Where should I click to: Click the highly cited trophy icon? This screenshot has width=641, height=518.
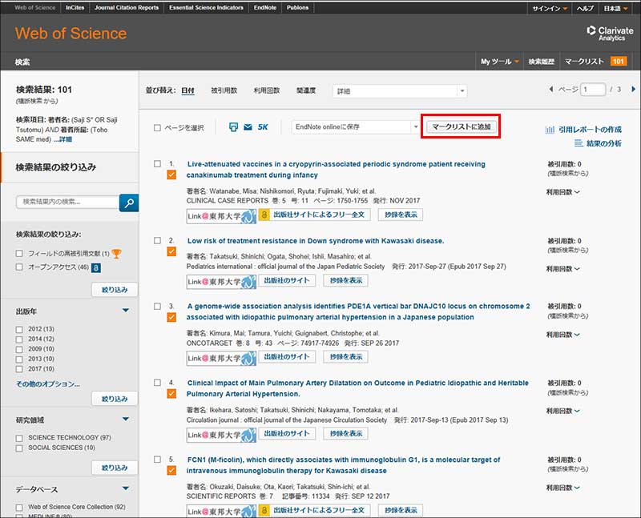pyautogui.click(x=116, y=254)
